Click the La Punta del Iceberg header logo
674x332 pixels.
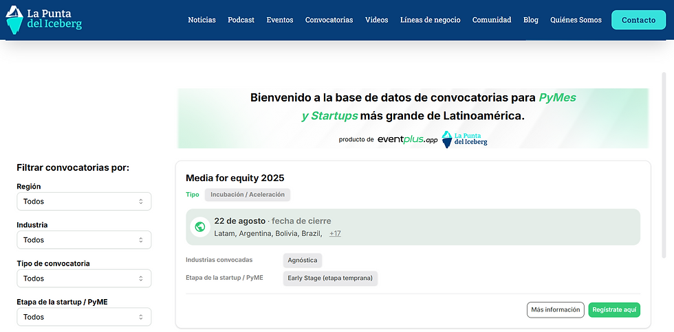click(x=43, y=20)
